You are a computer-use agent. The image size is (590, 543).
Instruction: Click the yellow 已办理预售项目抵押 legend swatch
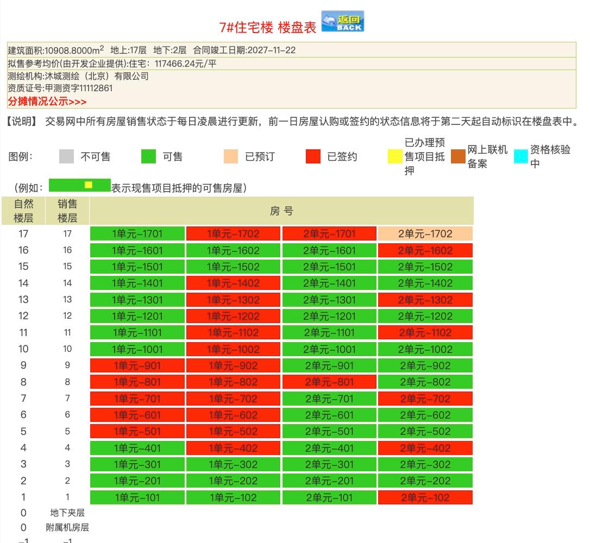click(x=395, y=156)
